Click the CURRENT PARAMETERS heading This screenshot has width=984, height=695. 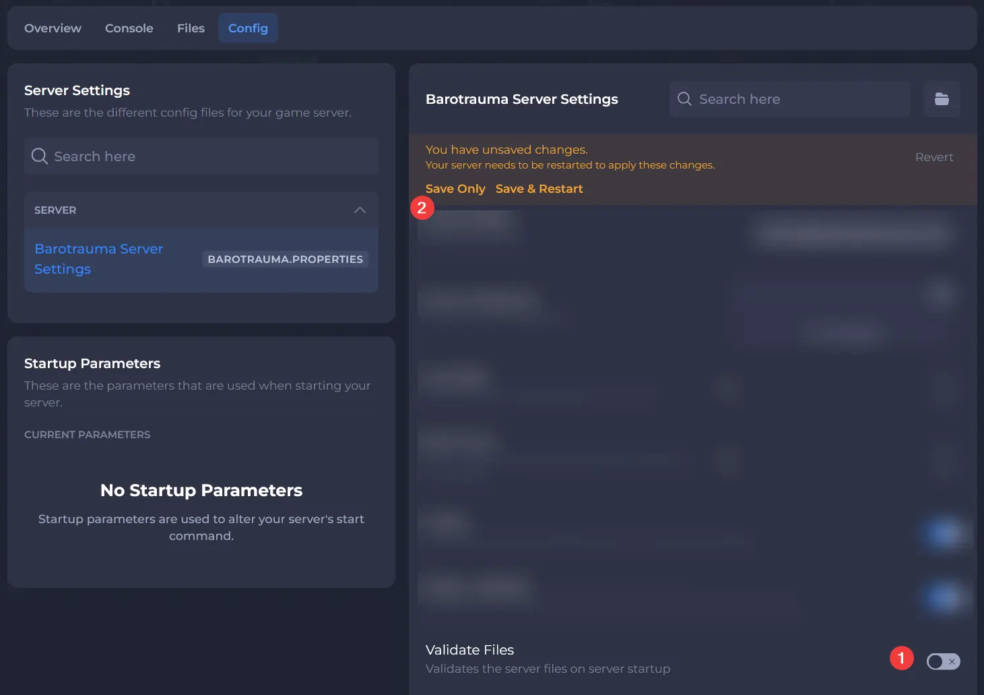pyautogui.click(x=88, y=435)
